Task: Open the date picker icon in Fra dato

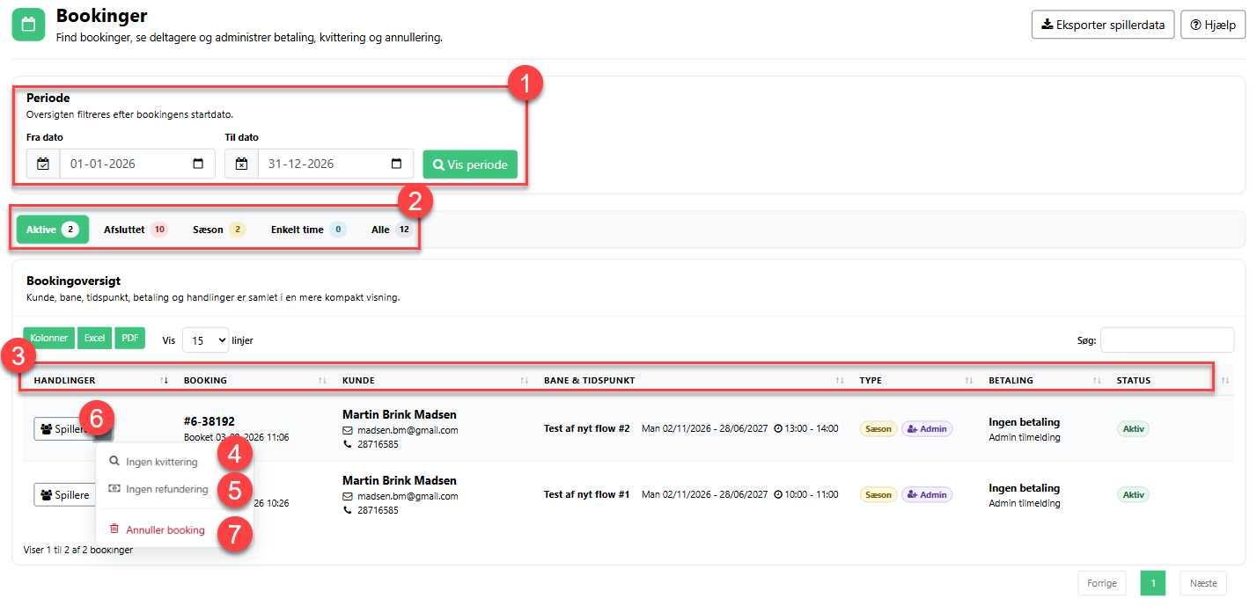Action: pyautogui.click(x=198, y=164)
